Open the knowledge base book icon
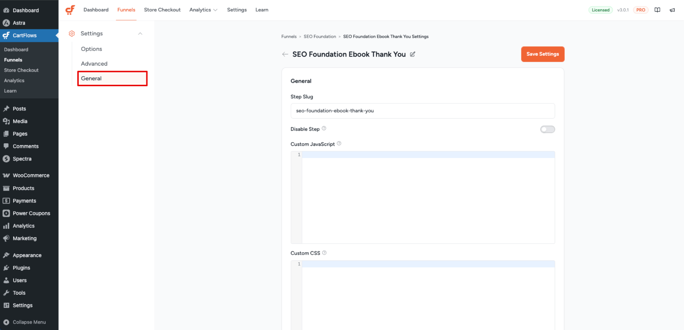 pyautogui.click(x=657, y=10)
